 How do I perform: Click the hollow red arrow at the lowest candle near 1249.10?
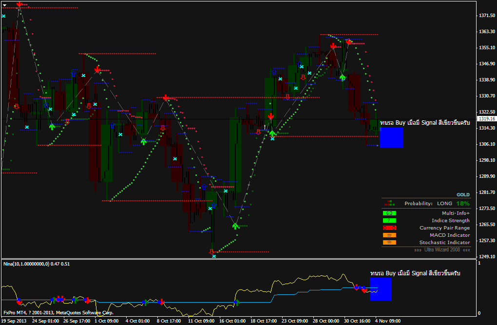(211, 252)
